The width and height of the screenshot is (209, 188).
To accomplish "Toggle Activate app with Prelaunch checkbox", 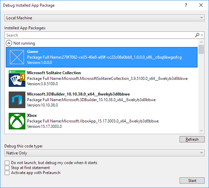I will (x=7, y=173).
